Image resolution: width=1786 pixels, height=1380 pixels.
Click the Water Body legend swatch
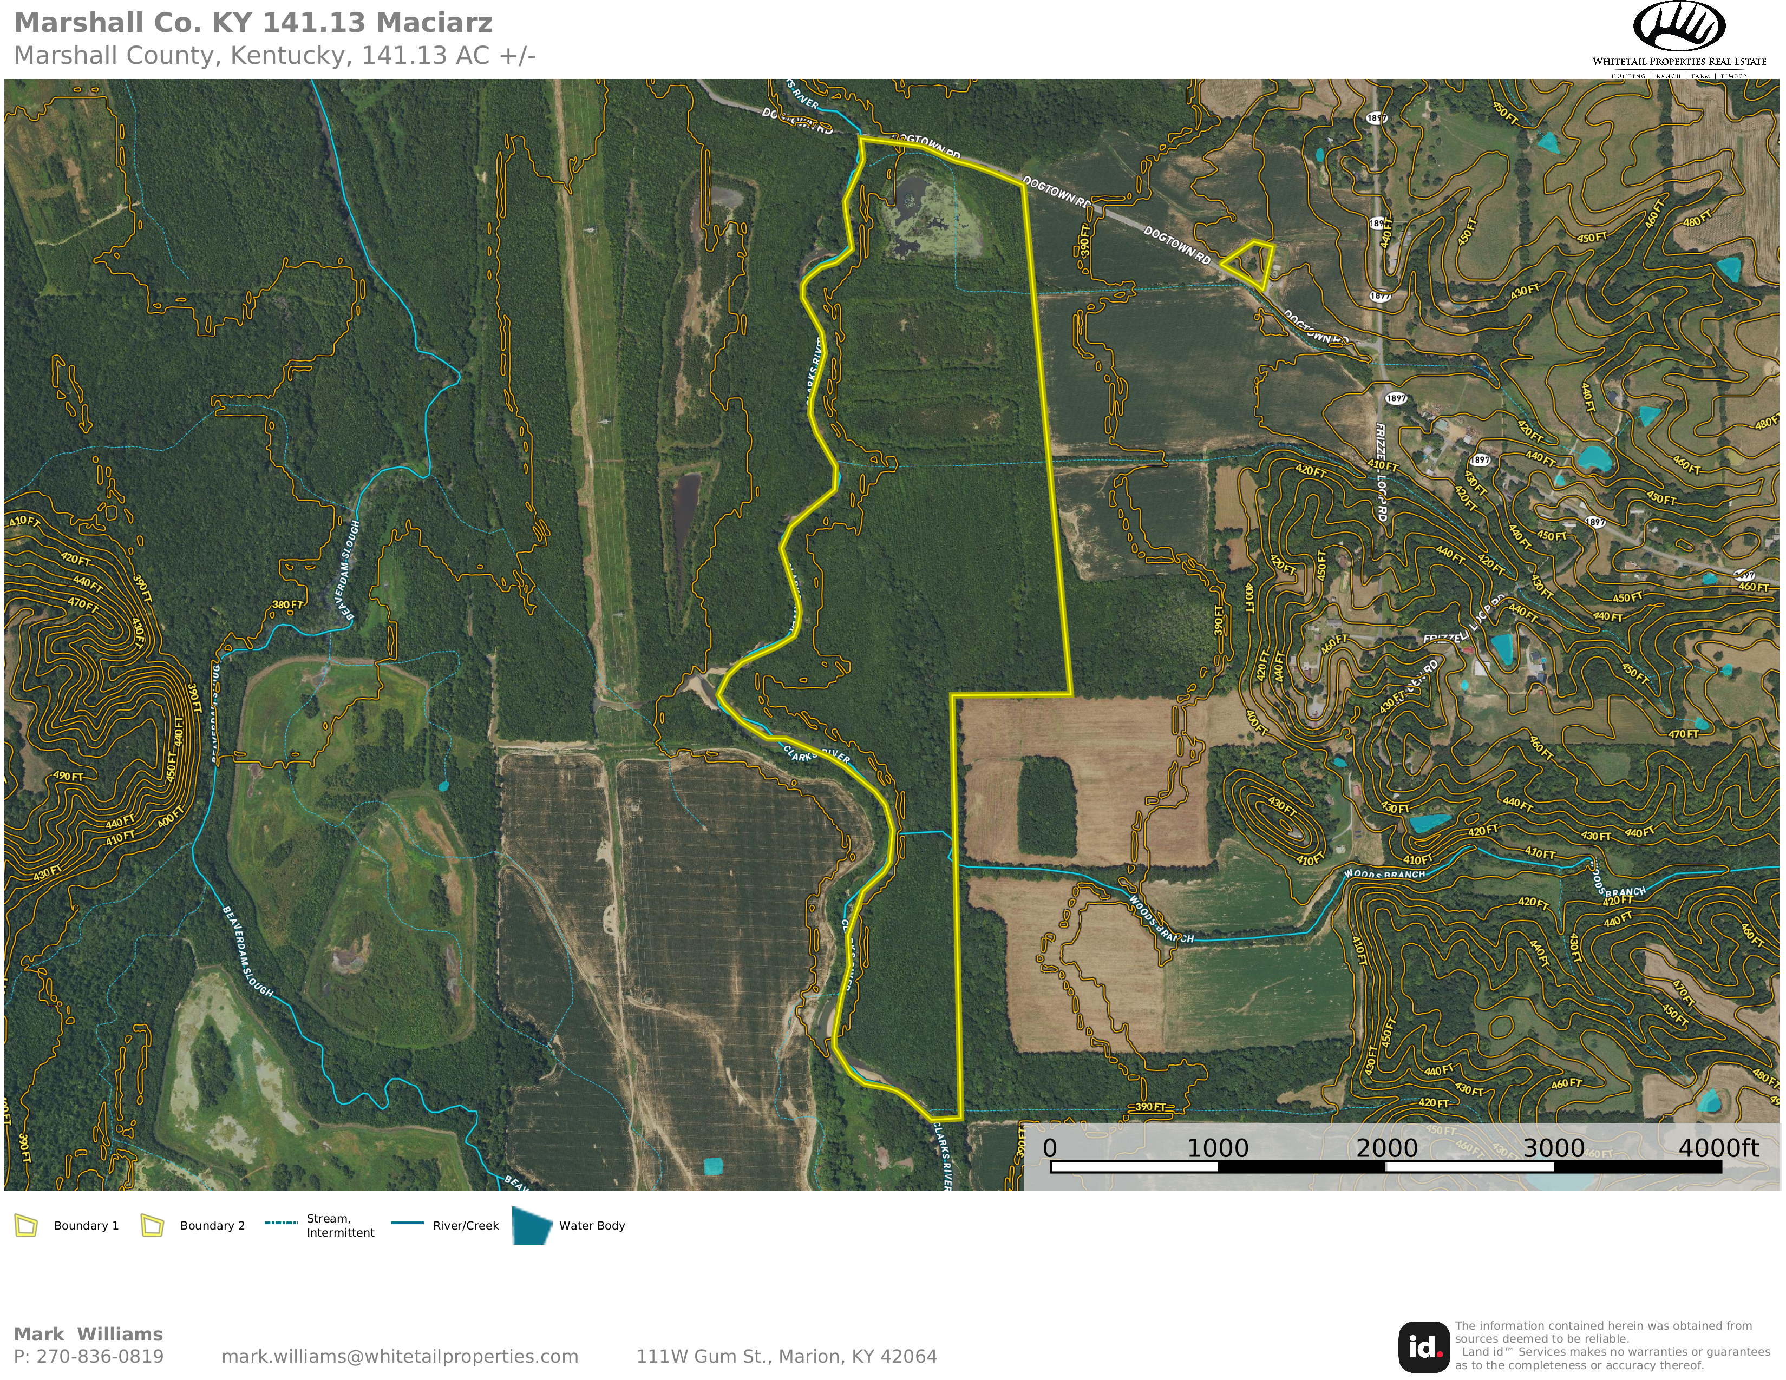(532, 1225)
